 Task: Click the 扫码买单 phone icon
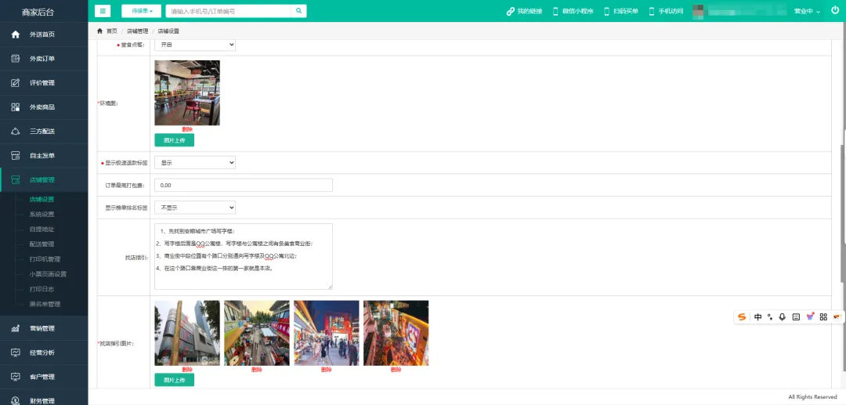point(606,11)
